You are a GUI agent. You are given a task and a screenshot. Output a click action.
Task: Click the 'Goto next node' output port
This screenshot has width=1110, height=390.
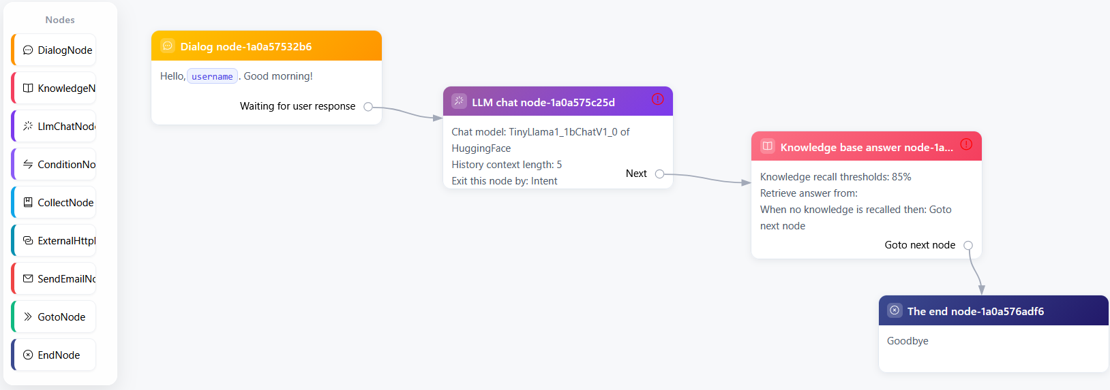968,246
